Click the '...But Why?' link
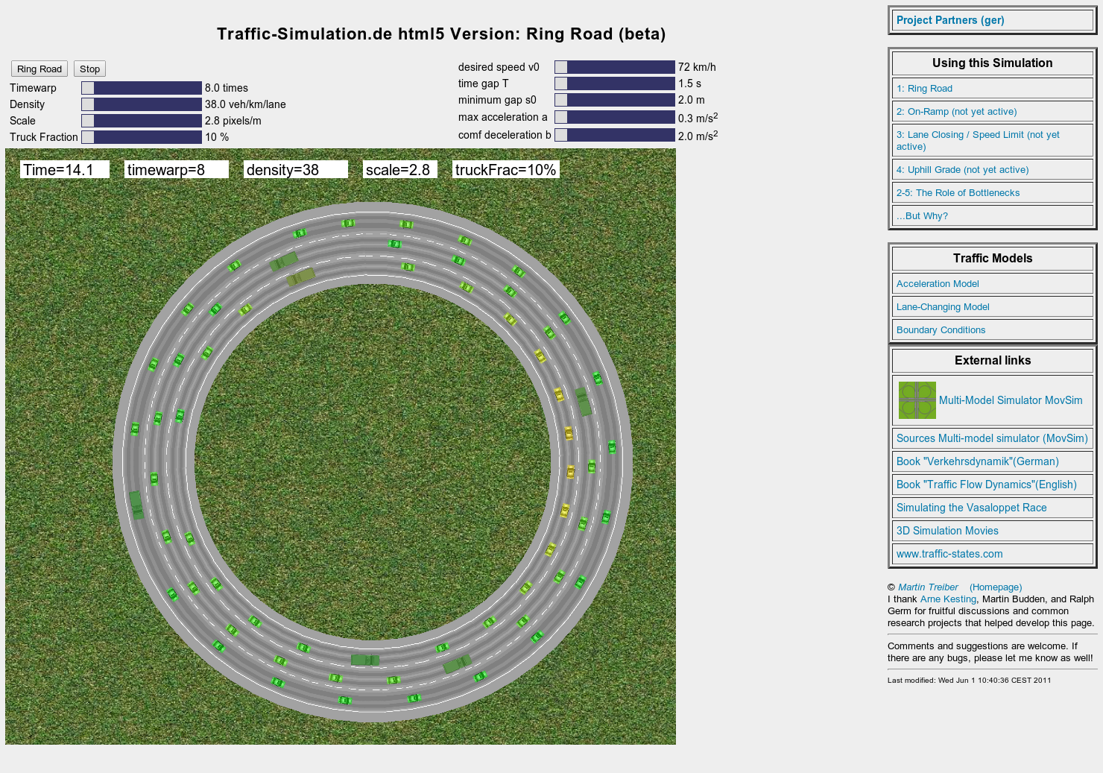 coord(922,215)
